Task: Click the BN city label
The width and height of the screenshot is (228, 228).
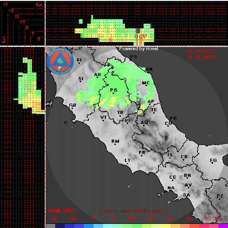Action: pyautogui.click(x=187, y=176)
